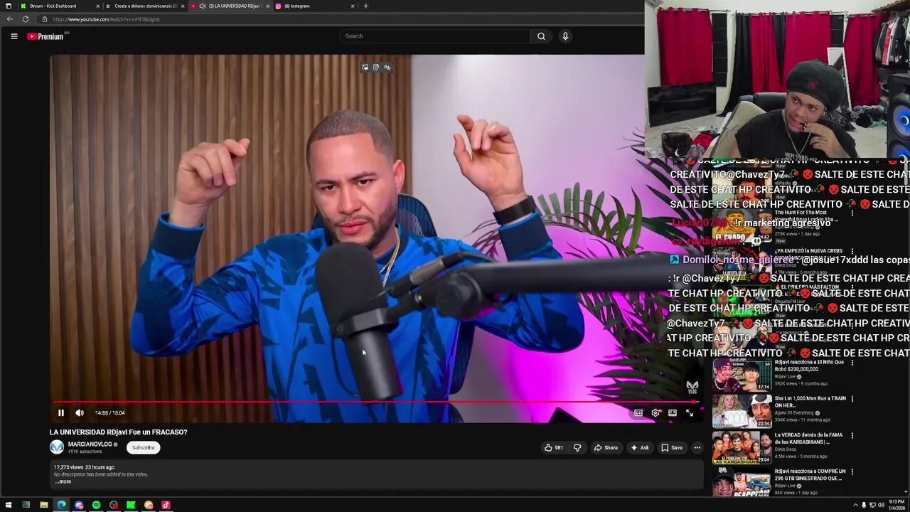Open more actions menu below the video

pos(697,447)
